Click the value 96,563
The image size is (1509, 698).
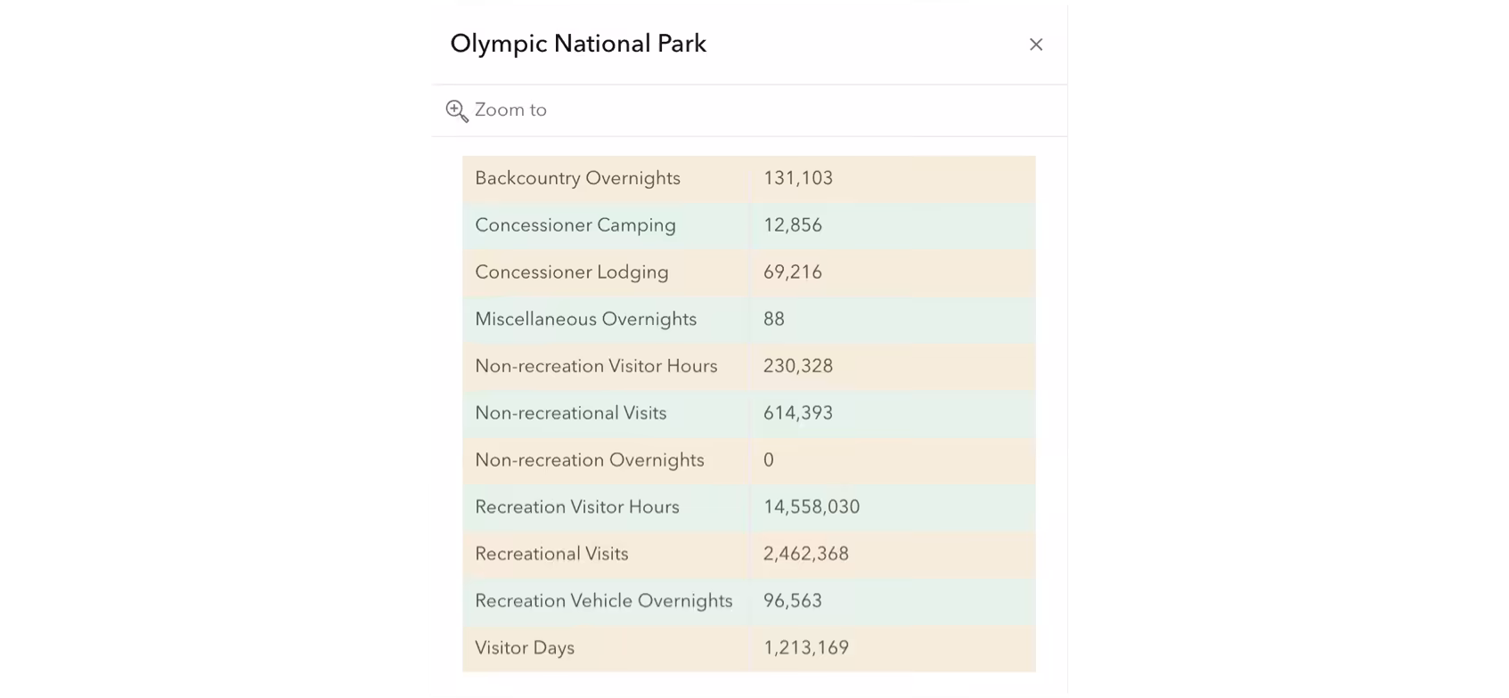coord(793,601)
